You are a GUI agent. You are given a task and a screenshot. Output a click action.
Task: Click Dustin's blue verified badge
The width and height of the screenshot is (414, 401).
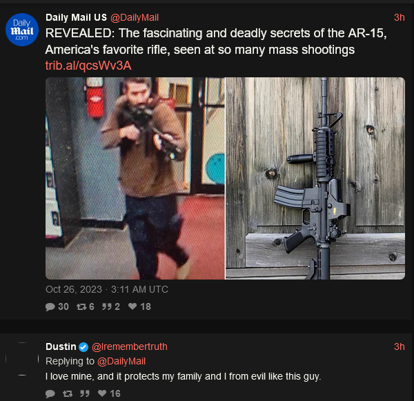click(x=83, y=347)
